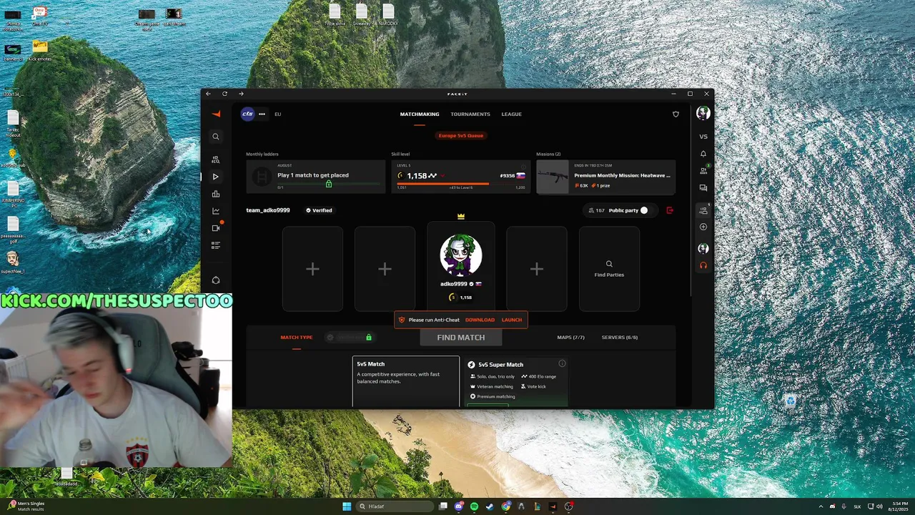Open the Premium Monthly Mission card
Screen dimensions: 915x515
(x=606, y=177)
